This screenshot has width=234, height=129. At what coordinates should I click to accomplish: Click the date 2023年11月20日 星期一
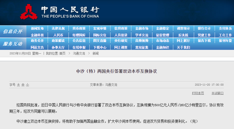(25, 53)
